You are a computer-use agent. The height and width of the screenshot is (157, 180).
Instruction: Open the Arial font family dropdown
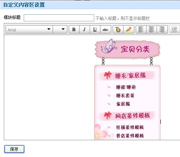pos(29,29)
